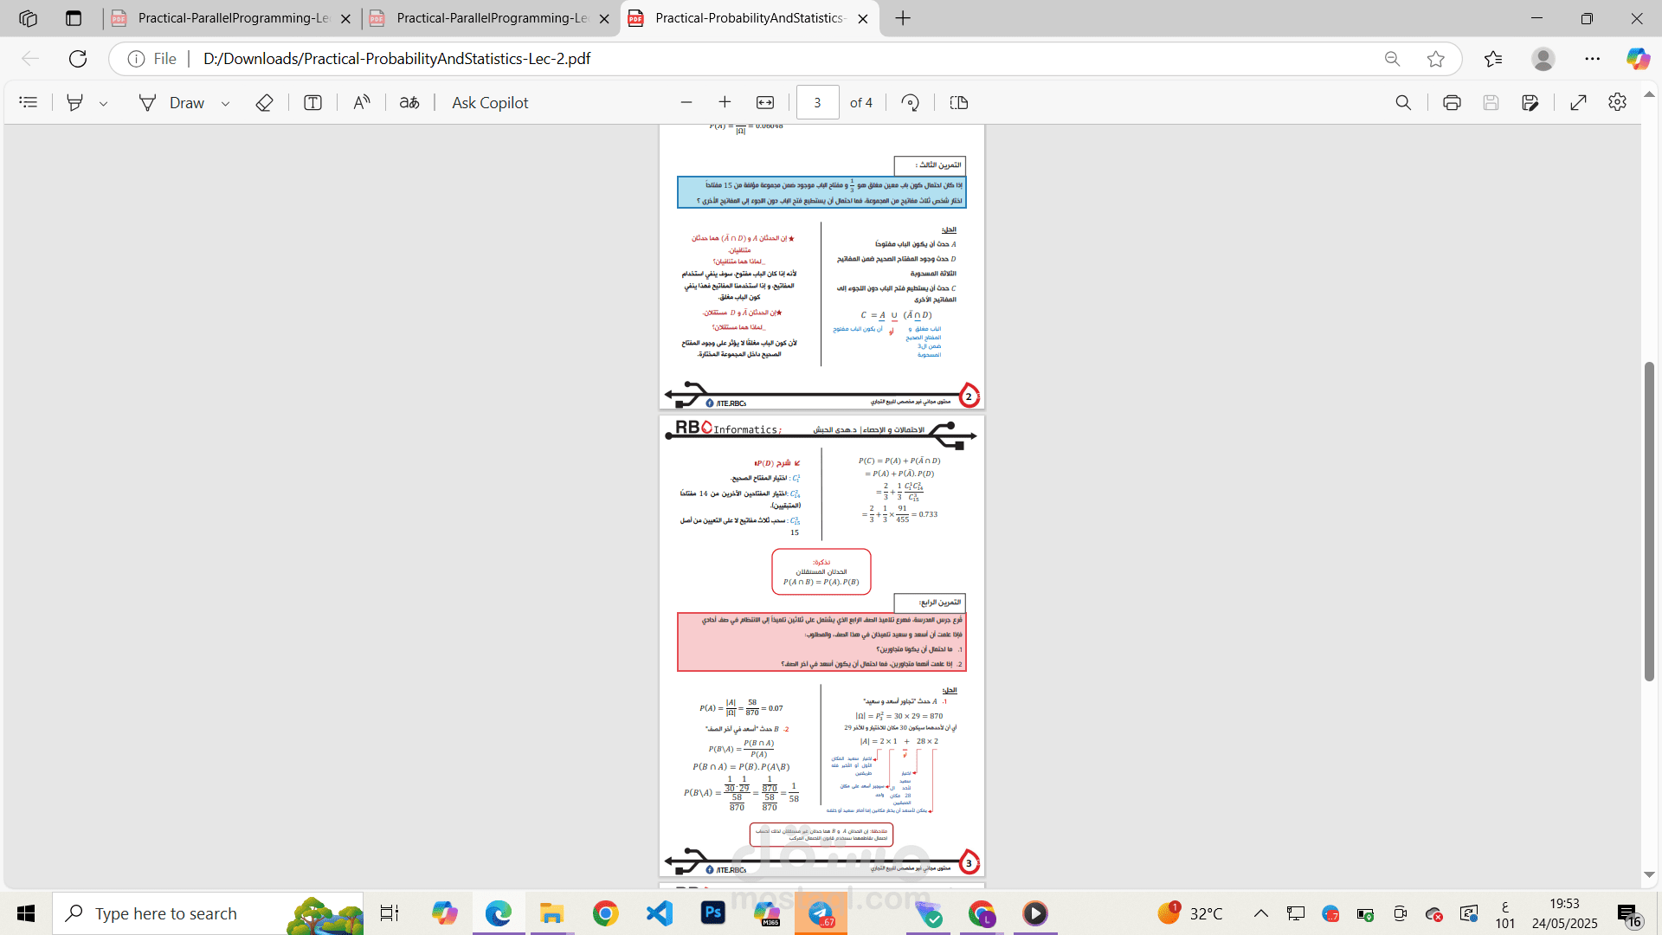Toggle Page view layout icon

point(959,102)
